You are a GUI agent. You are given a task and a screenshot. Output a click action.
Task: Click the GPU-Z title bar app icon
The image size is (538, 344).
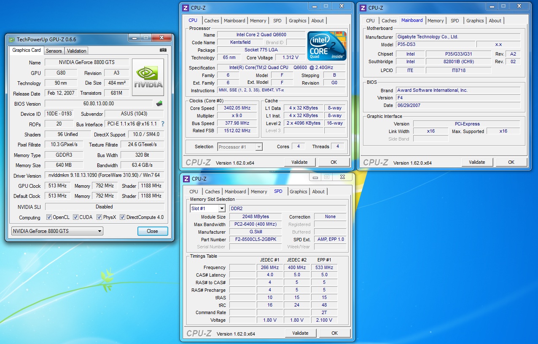point(11,40)
